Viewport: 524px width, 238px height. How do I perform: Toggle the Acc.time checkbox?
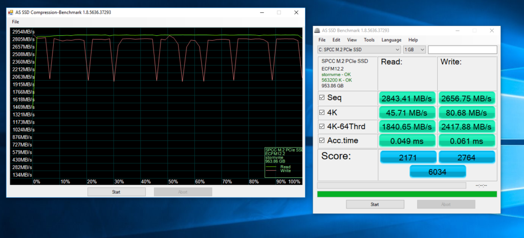click(x=322, y=140)
